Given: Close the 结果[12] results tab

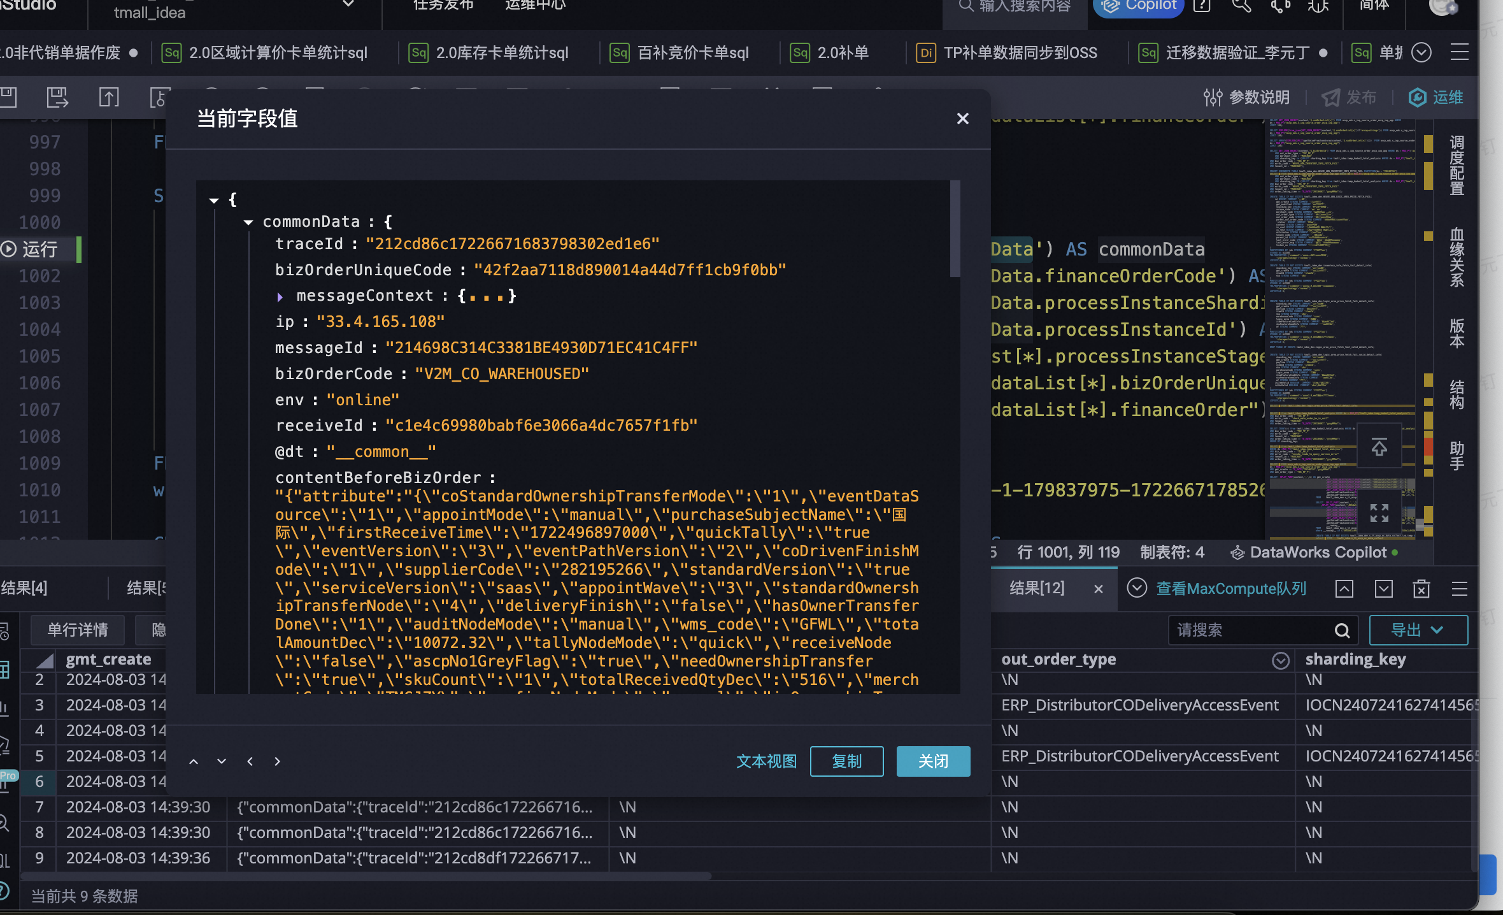Looking at the screenshot, I should tap(1099, 589).
